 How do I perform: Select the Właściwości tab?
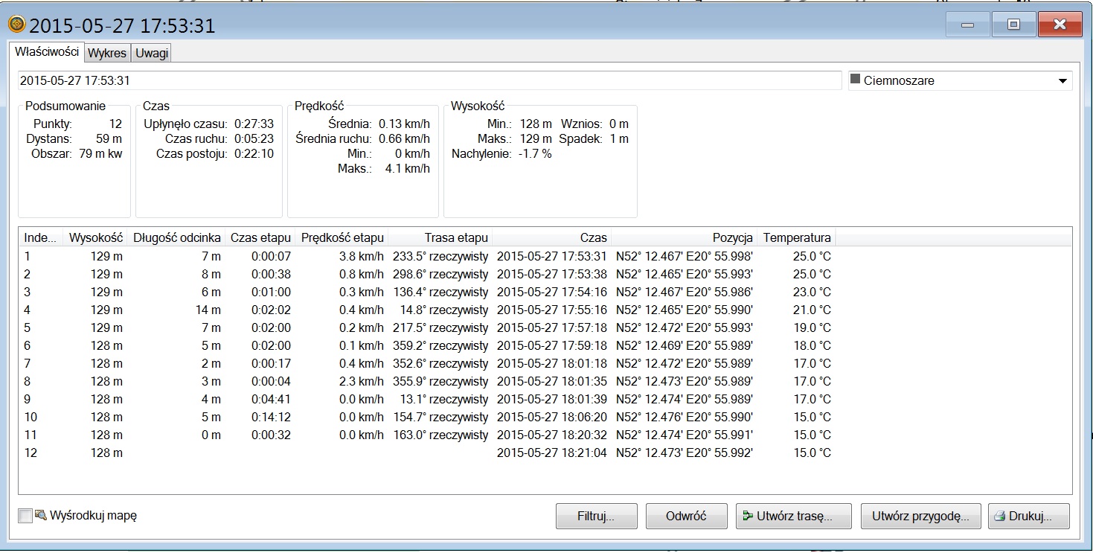coord(47,53)
